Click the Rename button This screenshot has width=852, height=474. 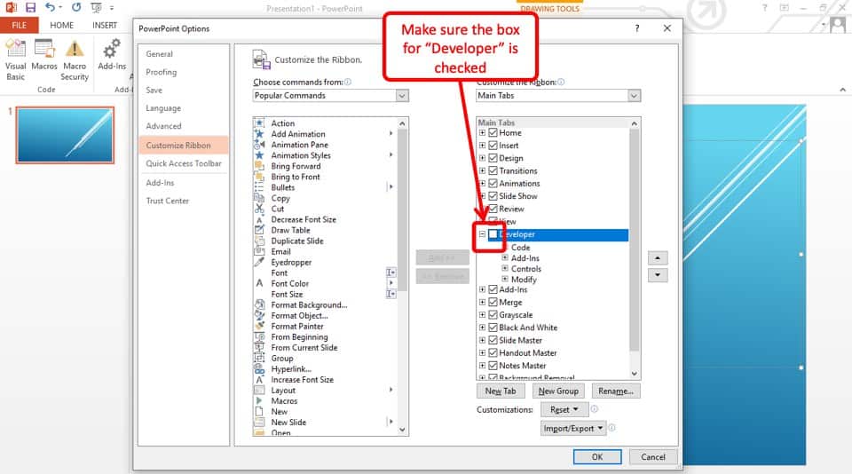click(x=616, y=391)
